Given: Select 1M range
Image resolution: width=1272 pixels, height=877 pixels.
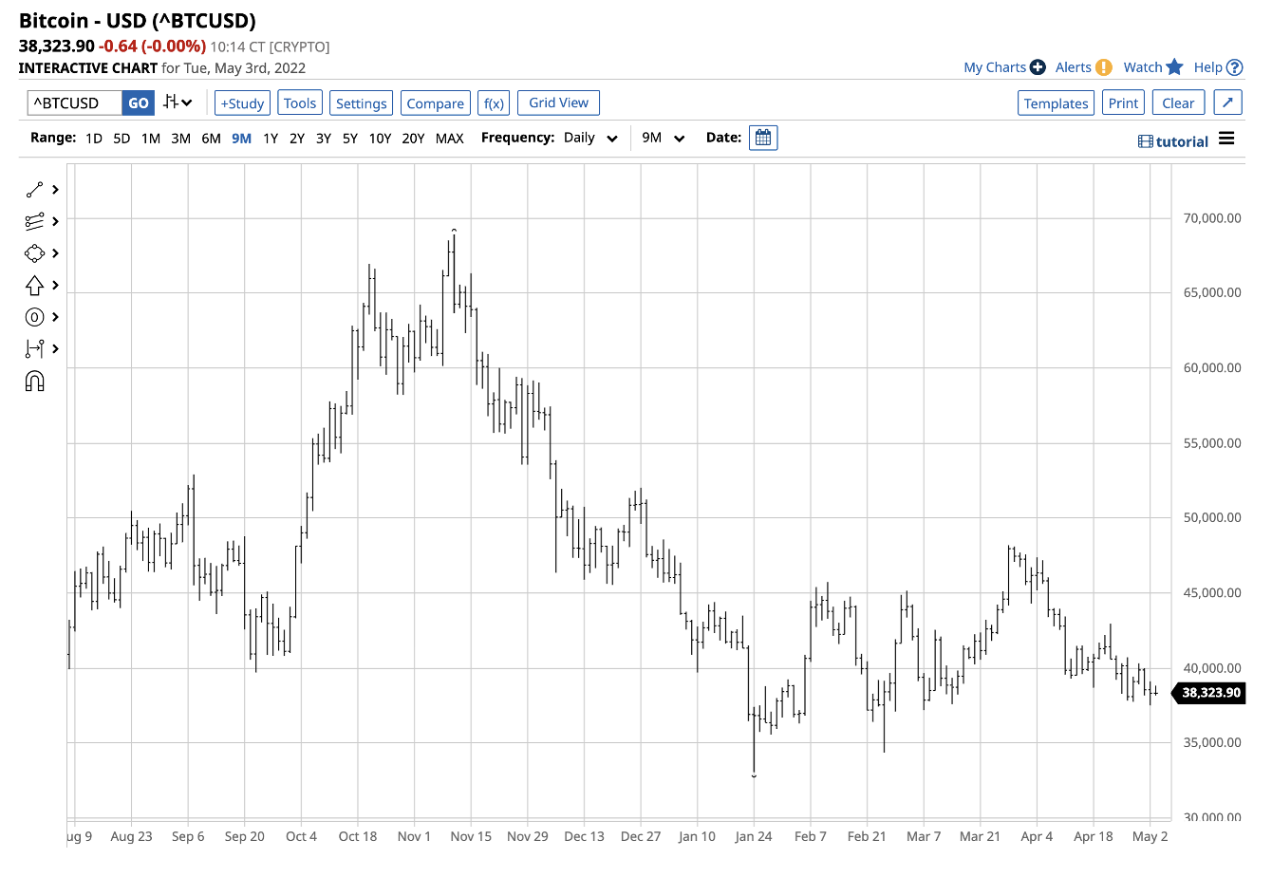Looking at the screenshot, I should 151,139.
